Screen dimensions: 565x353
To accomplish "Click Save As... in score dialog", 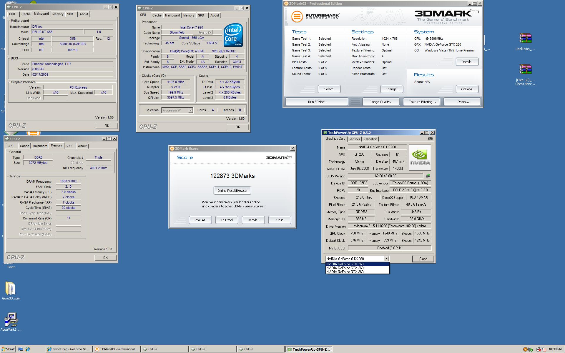I will pyautogui.click(x=201, y=220).
